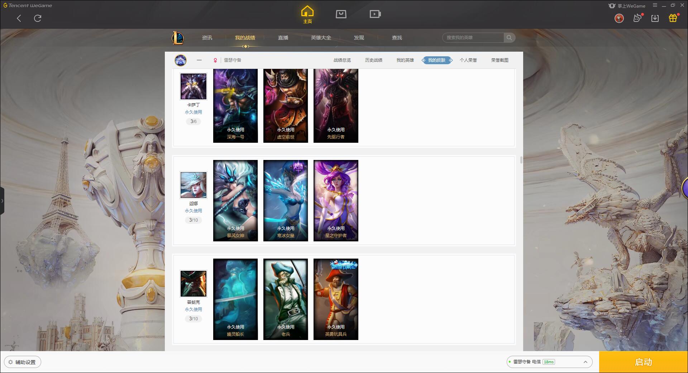The height and width of the screenshot is (373, 688).
Task: Open the 查找 tab
Action: (x=397, y=38)
